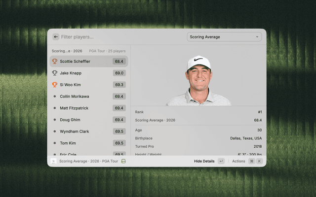Click the Command key icon beside Actions

[252, 161]
